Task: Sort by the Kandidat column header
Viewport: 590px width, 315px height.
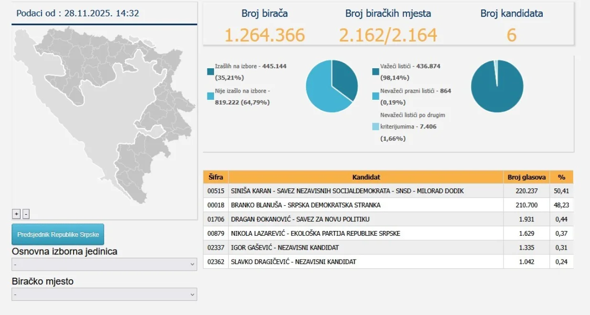Action: pyautogui.click(x=366, y=177)
